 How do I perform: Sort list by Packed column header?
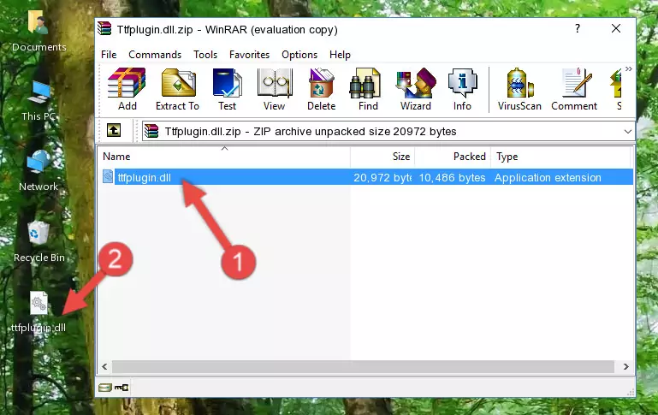tap(453, 157)
